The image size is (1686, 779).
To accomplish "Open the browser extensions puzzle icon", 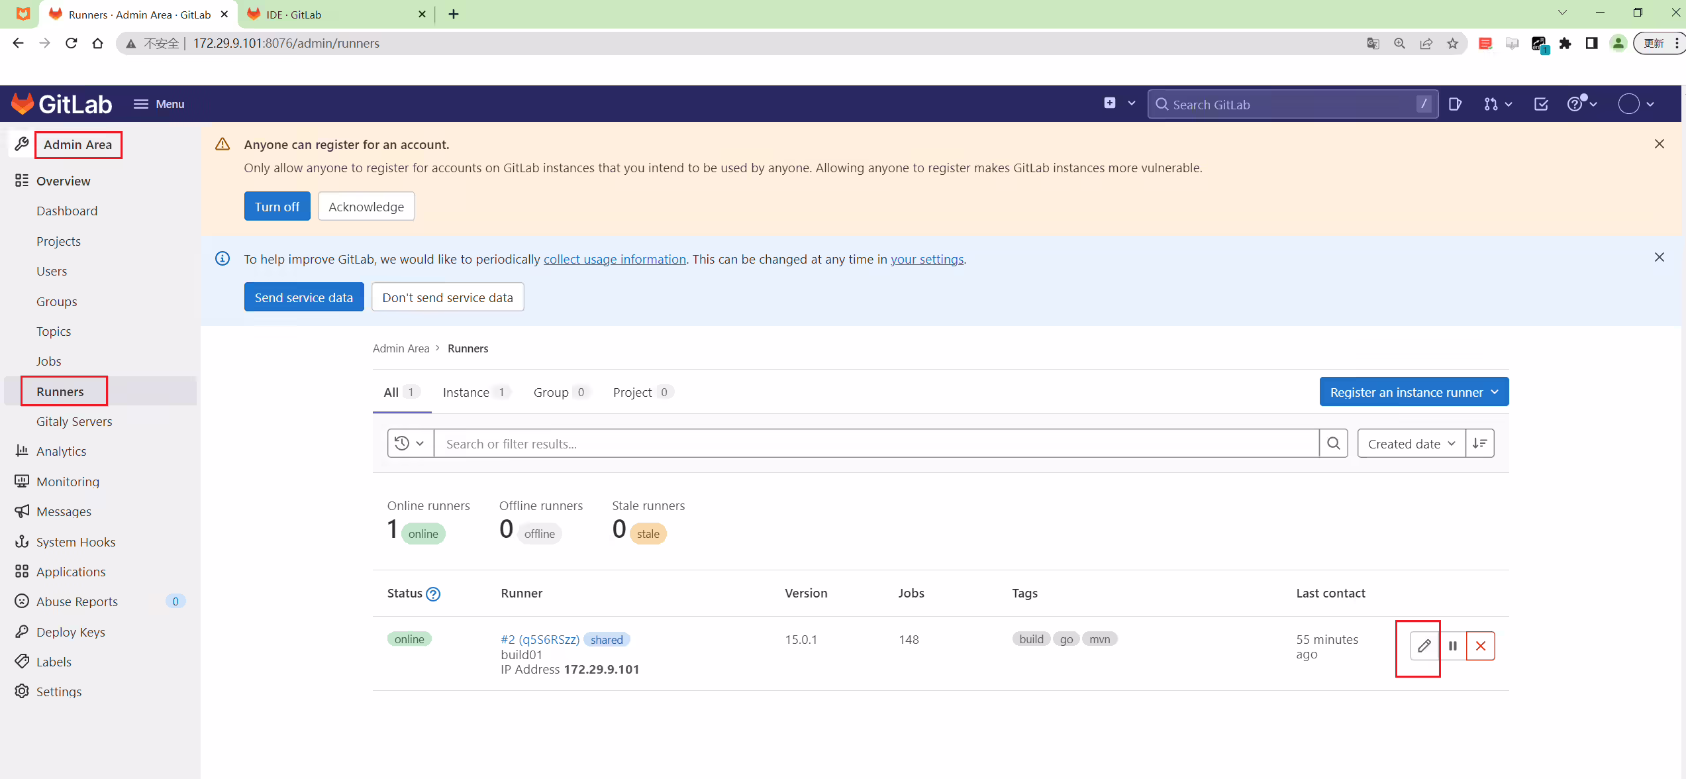I will click(x=1565, y=43).
